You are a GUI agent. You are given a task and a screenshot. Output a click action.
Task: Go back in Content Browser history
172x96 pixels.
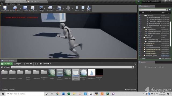coord(35,64)
